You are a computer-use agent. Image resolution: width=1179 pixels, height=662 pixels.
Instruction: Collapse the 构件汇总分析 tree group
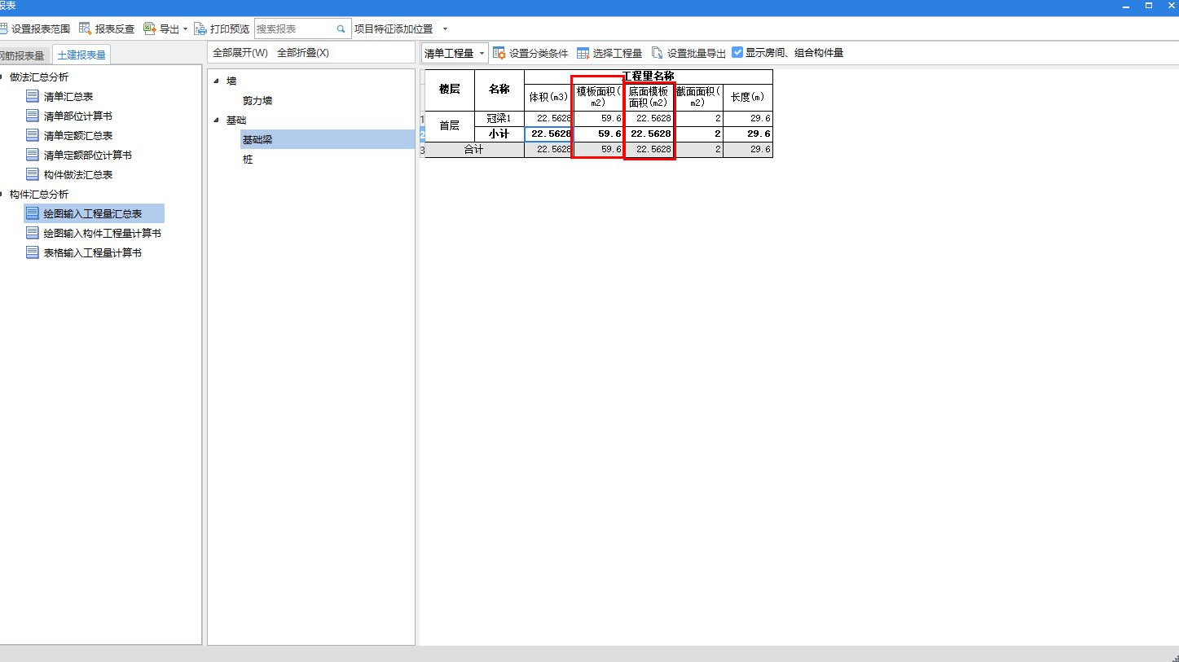(2, 194)
